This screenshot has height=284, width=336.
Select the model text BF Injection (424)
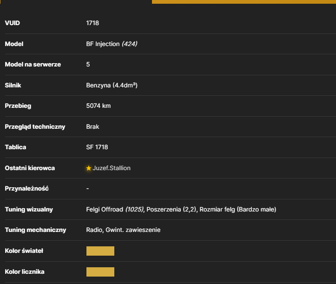[x=112, y=44]
